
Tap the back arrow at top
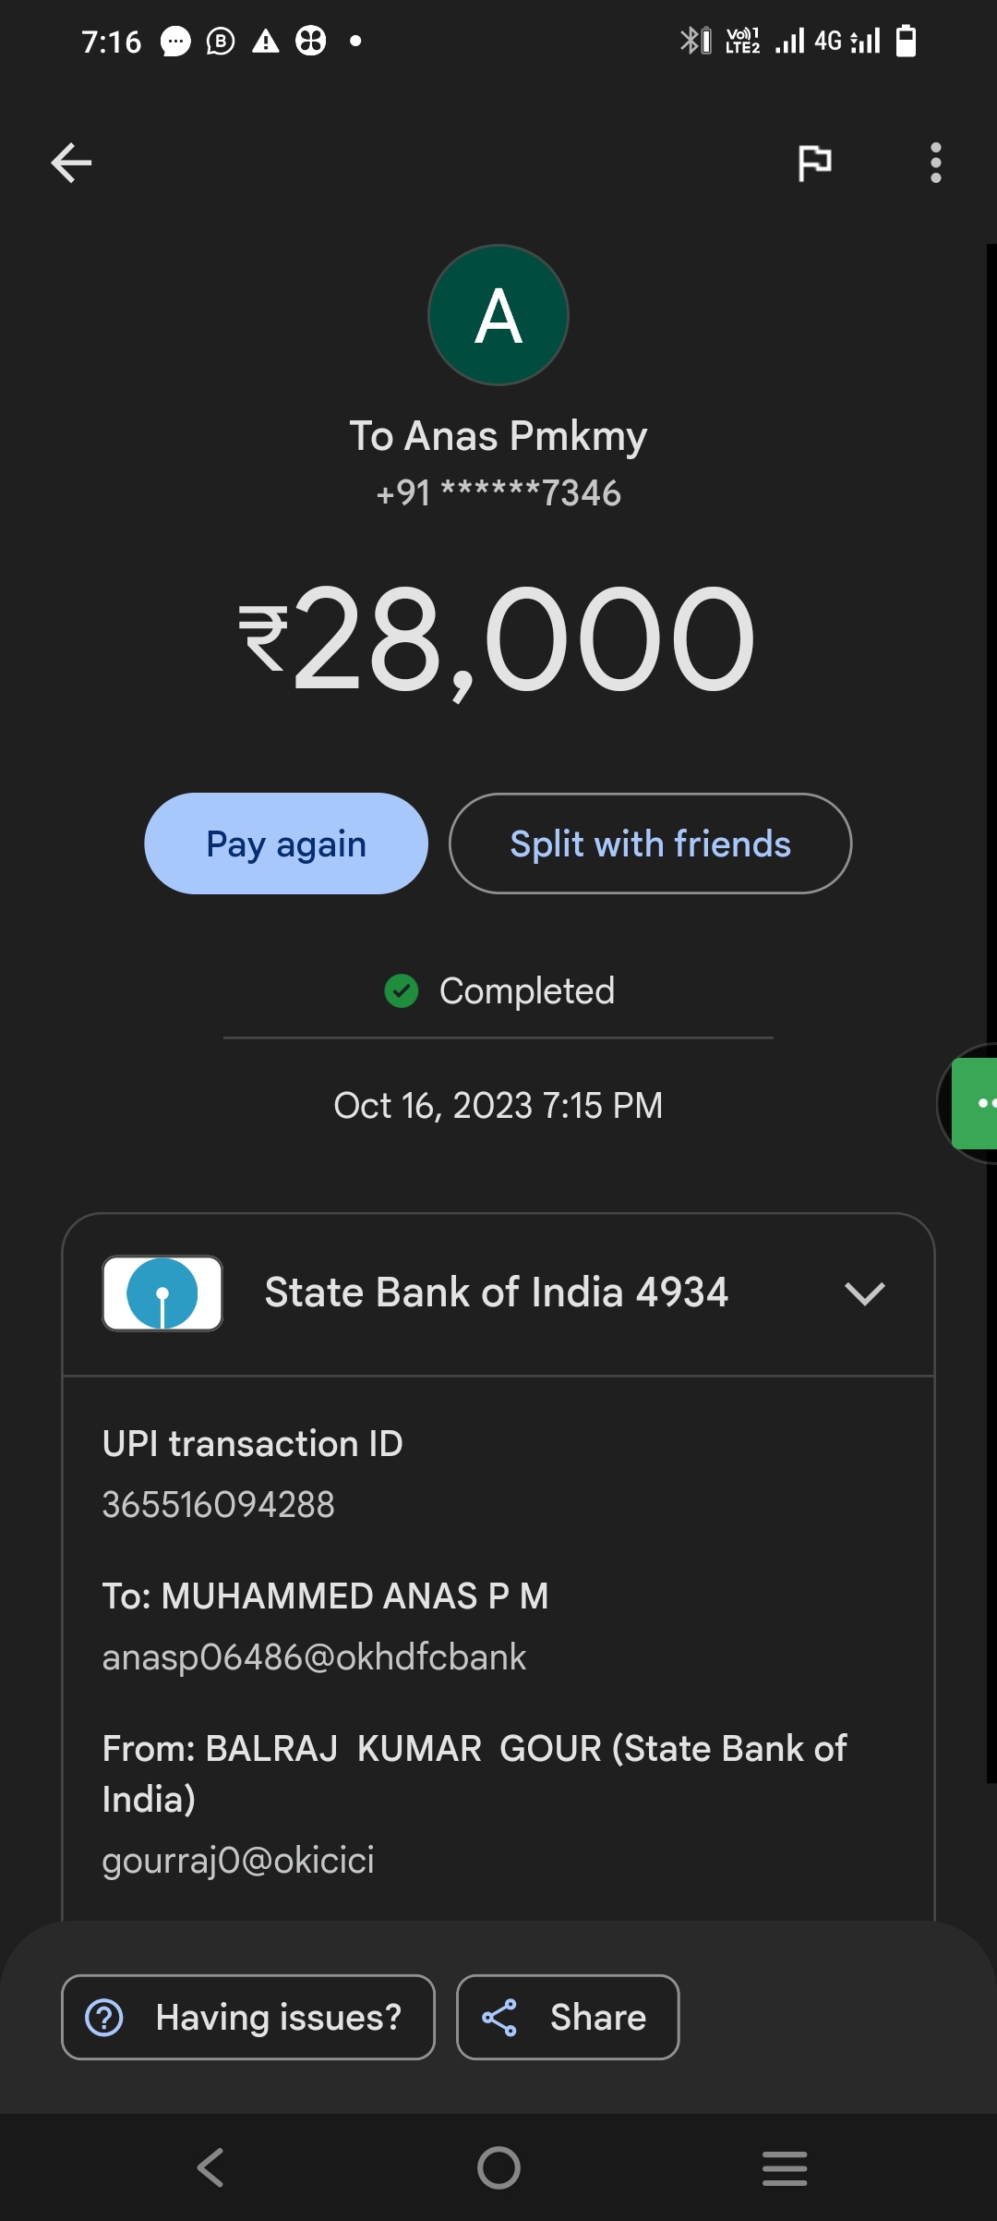(x=71, y=164)
